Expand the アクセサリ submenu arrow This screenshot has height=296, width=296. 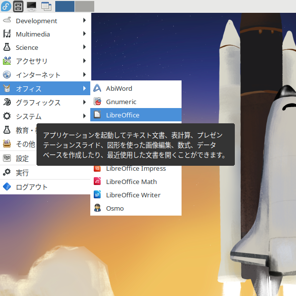coord(84,61)
